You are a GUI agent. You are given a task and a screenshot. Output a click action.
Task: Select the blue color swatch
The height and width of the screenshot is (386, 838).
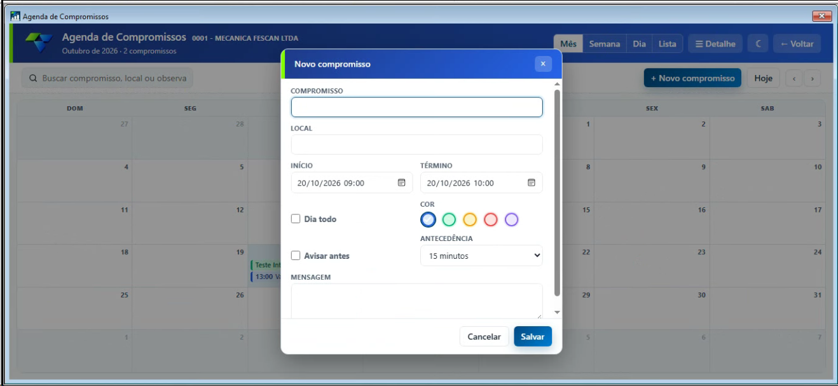pyautogui.click(x=429, y=219)
